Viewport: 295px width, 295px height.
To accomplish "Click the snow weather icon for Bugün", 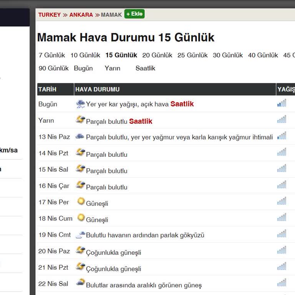I will [x=80, y=103].
